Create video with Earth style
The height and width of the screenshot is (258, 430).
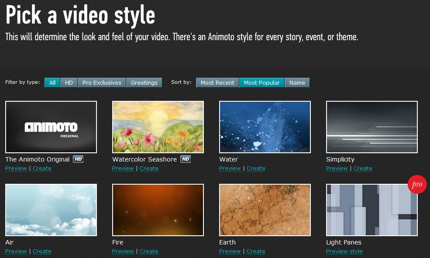coord(256,251)
